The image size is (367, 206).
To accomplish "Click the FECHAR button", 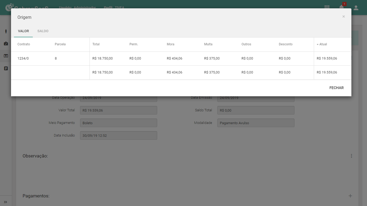I will click(336, 88).
